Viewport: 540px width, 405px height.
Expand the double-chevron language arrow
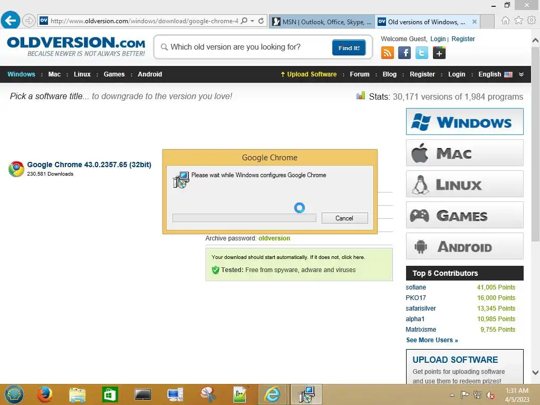click(521, 74)
